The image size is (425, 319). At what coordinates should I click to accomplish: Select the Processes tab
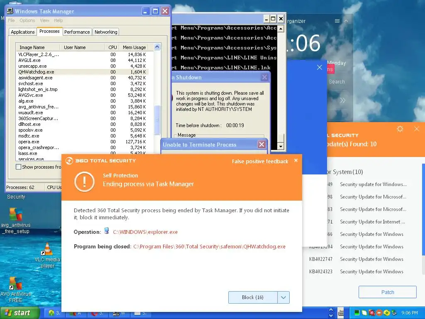click(x=49, y=31)
